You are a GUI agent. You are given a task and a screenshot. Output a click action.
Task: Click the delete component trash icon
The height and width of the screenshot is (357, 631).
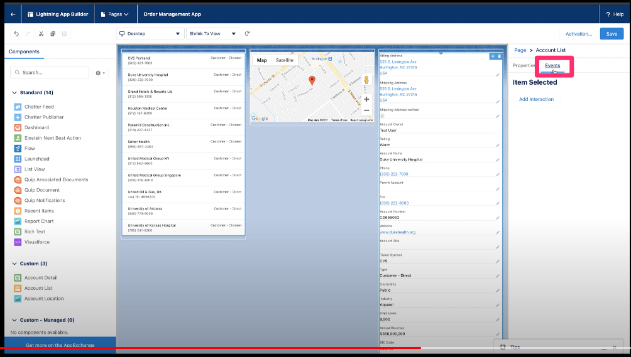500,56
